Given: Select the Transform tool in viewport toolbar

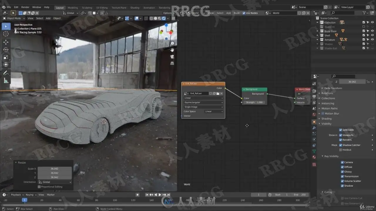Looking at the screenshot, I should [x=6, y=64].
